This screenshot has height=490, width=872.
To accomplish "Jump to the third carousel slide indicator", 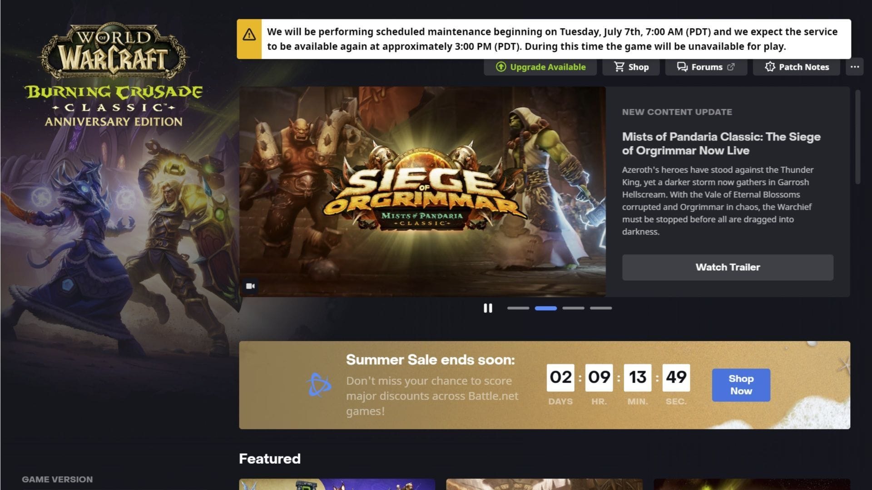I will (573, 308).
